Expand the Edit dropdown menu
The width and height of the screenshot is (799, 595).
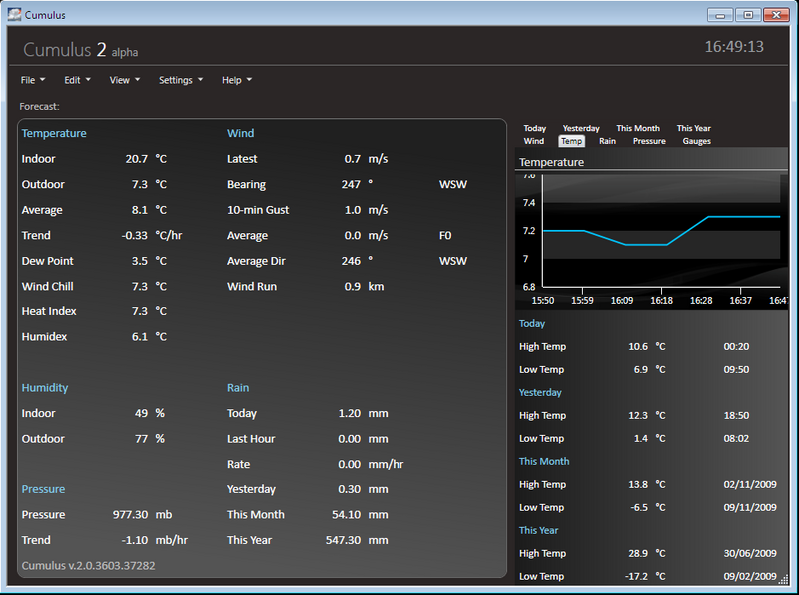pyautogui.click(x=77, y=80)
